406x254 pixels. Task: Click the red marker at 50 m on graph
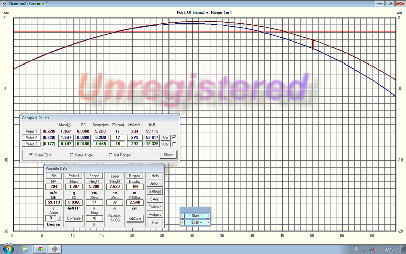(313, 44)
